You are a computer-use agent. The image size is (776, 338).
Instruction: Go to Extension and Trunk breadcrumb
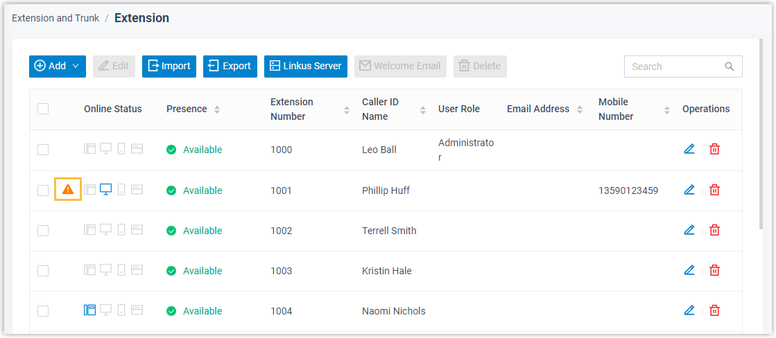tap(55, 18)
